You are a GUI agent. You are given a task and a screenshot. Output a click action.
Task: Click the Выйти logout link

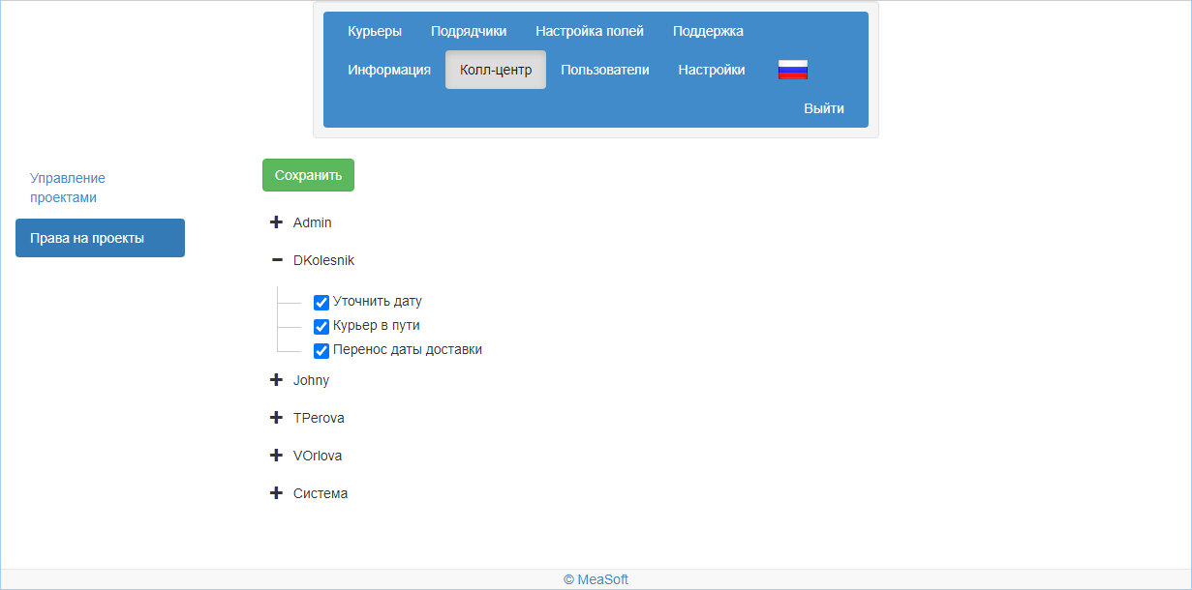(x=824, y=108)
